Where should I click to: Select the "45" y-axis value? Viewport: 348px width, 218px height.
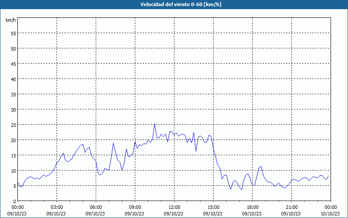(13, 64)
